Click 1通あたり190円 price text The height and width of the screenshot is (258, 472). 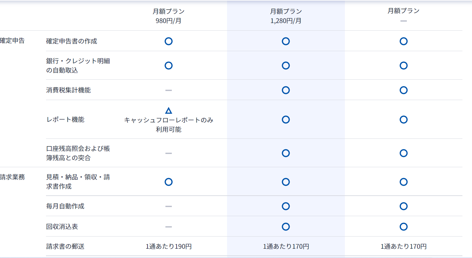pyautogui.click(x=169, y=246)
